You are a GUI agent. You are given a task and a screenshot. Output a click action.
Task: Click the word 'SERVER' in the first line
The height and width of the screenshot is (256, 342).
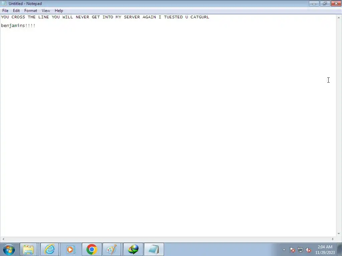tap(132, 17)
